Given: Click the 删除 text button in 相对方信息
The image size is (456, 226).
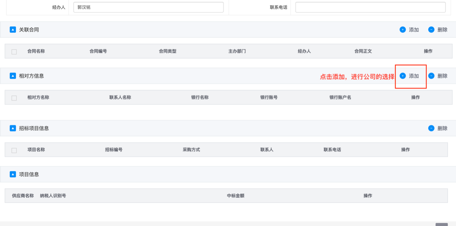Looking at the screenshot, I should pos(443,76).
